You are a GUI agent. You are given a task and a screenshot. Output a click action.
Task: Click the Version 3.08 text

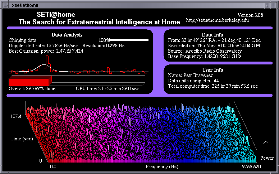pos(250,15)
